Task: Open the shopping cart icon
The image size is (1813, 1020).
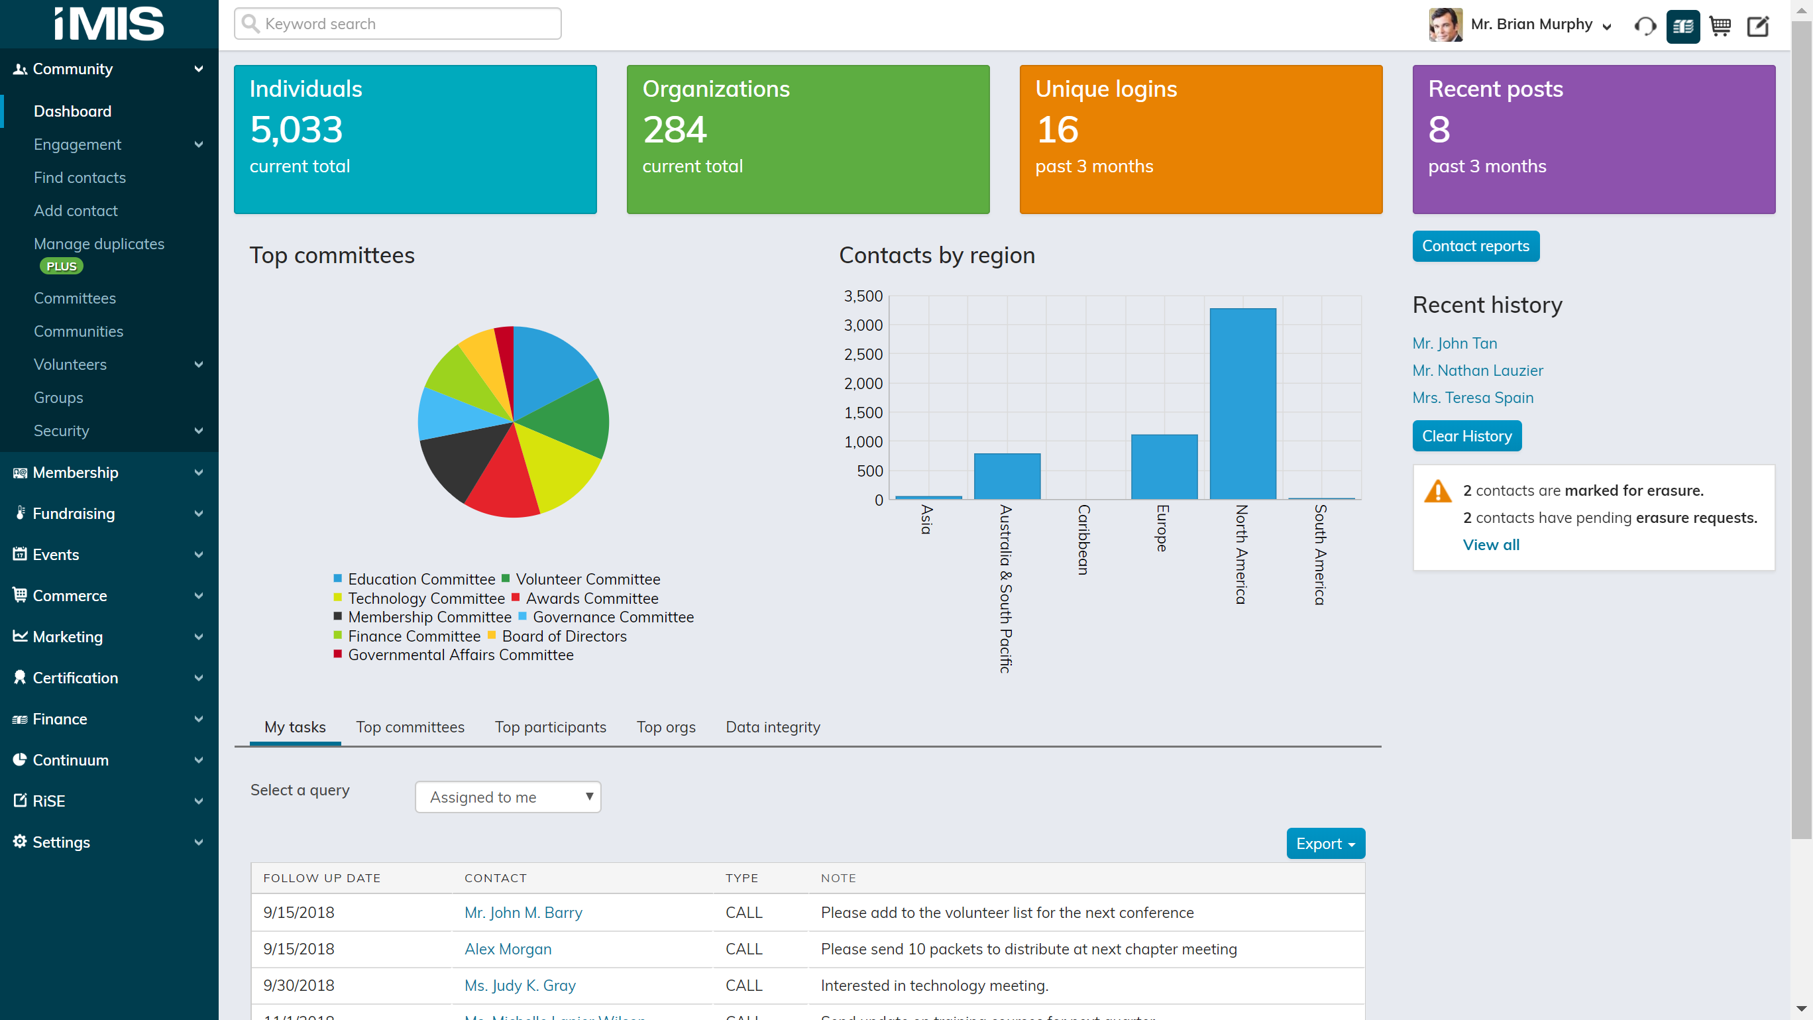Action: [1720, 26]
